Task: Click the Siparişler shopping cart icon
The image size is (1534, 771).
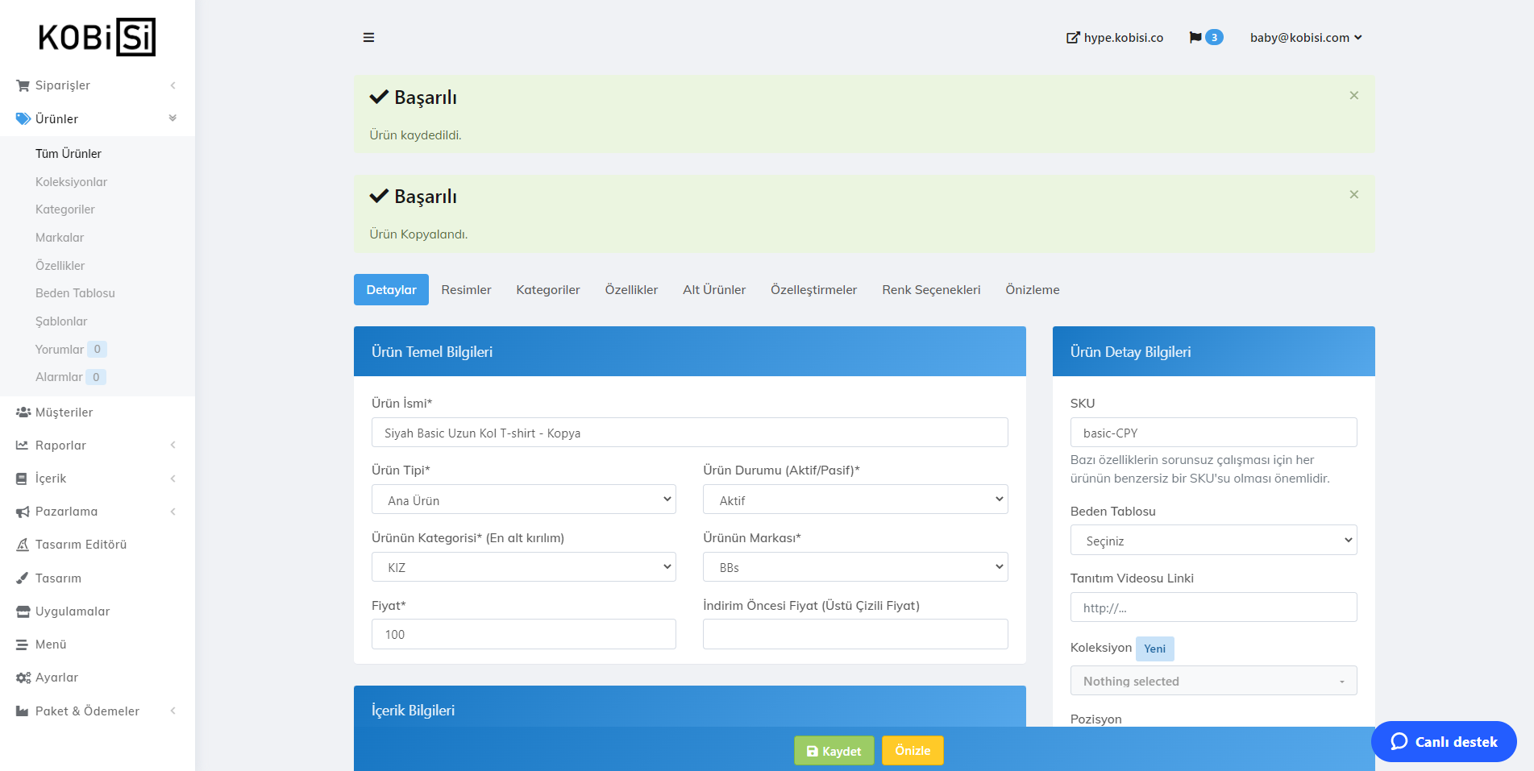Action: click(23, 85)
